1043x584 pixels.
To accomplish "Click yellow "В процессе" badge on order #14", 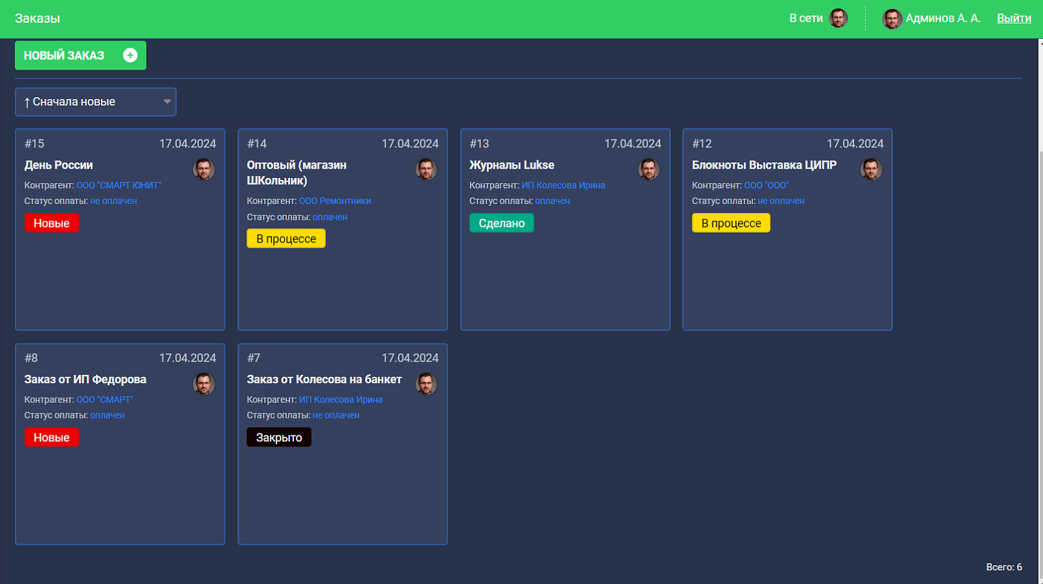I will pos(286,239).
